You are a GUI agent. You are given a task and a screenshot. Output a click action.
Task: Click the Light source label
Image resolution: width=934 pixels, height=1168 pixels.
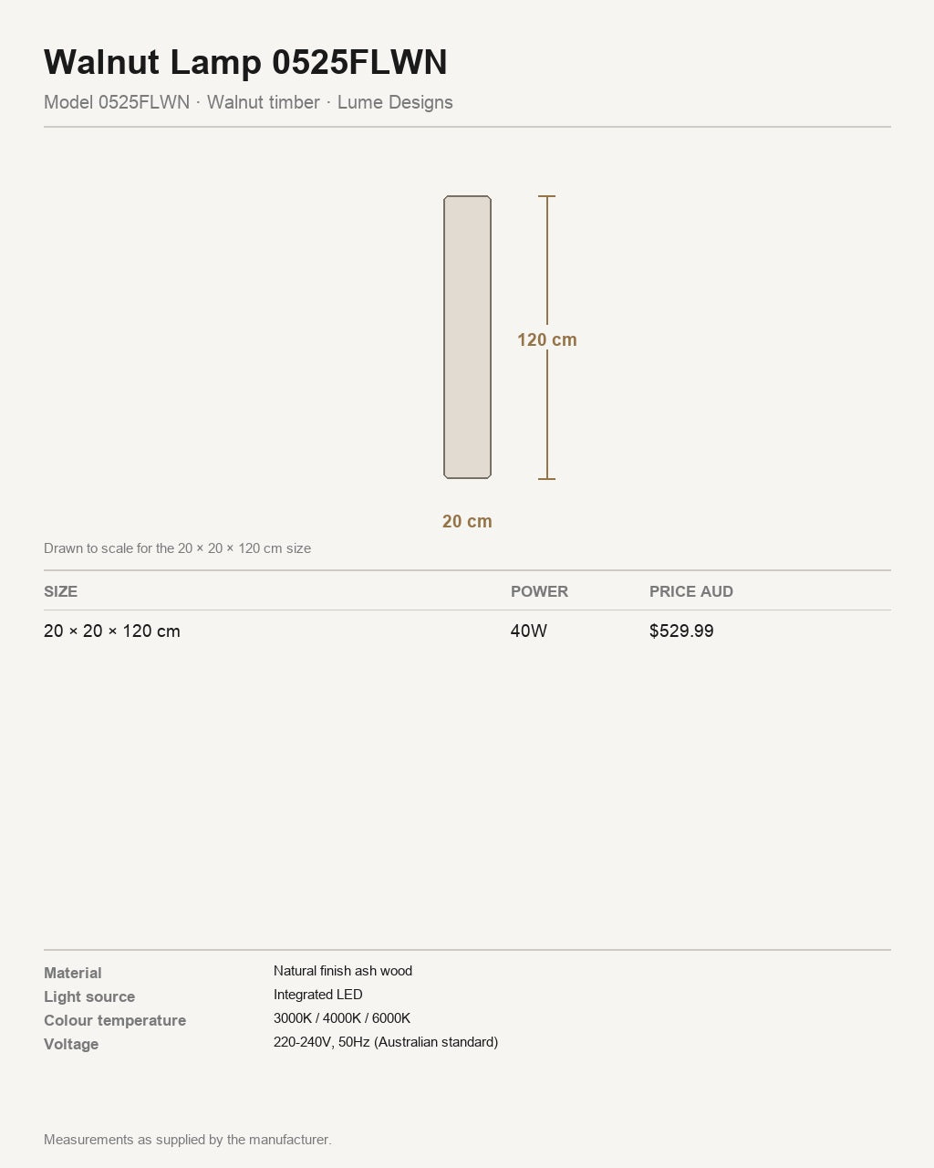coord(89,996)
